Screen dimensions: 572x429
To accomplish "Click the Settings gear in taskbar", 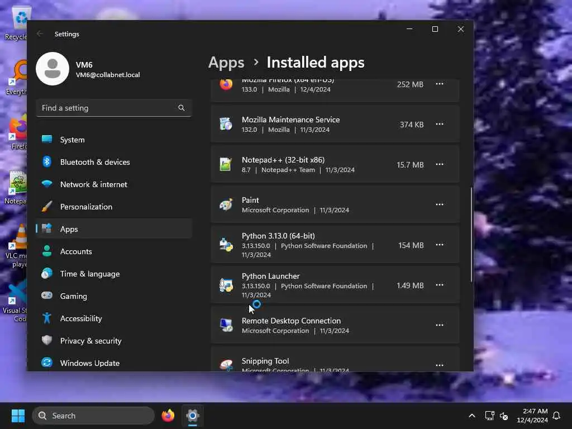I will [x=192, y=416].
